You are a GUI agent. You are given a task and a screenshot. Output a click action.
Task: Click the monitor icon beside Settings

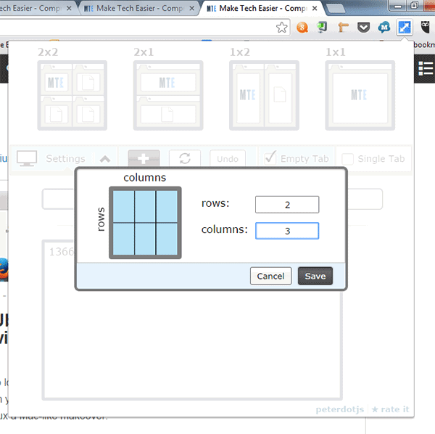[28, 158]
